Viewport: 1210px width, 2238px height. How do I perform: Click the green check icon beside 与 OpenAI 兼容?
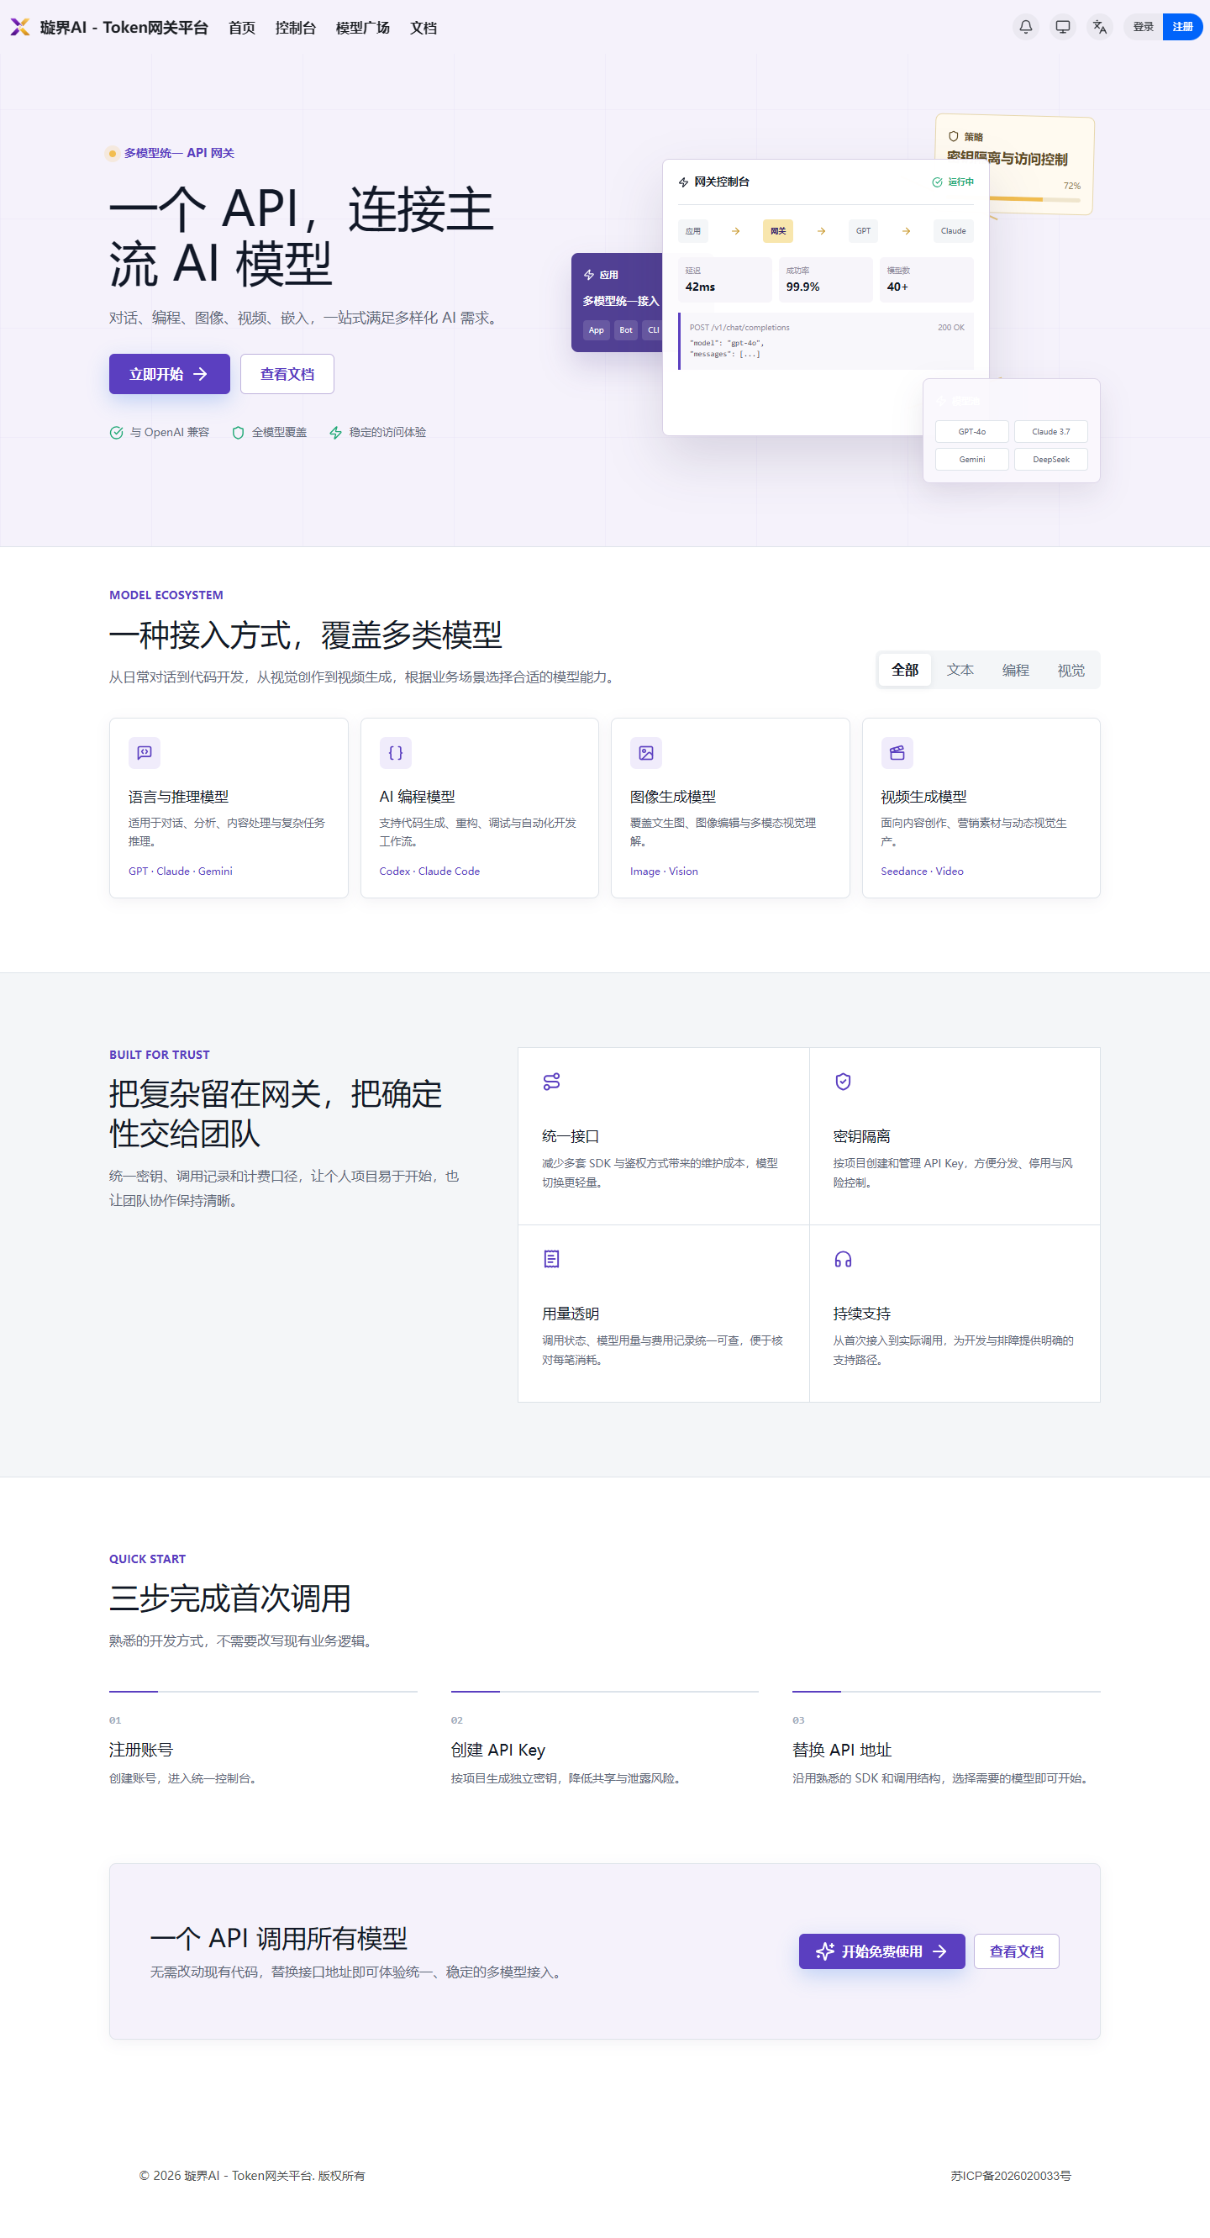pos(117,433)
